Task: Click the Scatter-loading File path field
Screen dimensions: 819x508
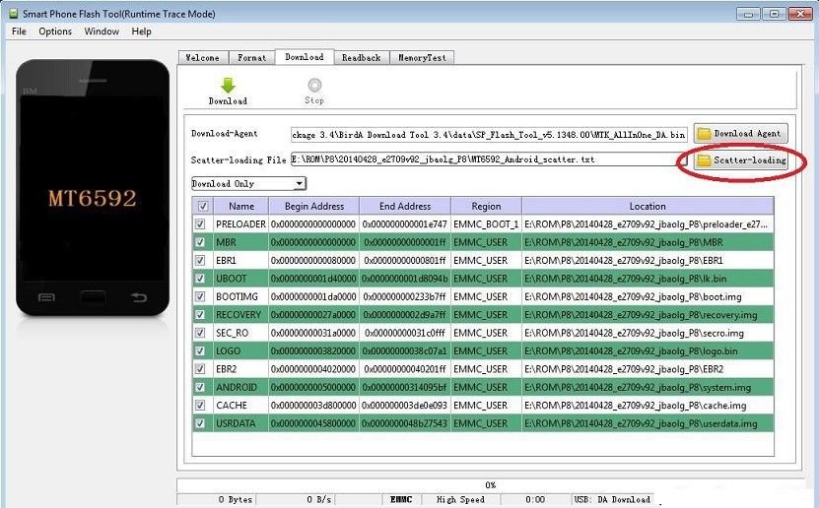Action: 481,159
